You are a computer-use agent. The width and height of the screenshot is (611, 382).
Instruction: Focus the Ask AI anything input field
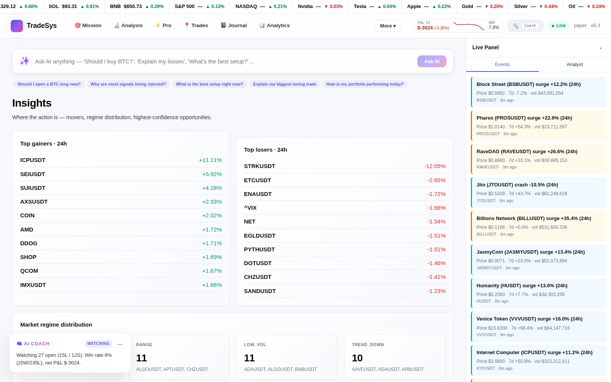(x=223, y=62)
